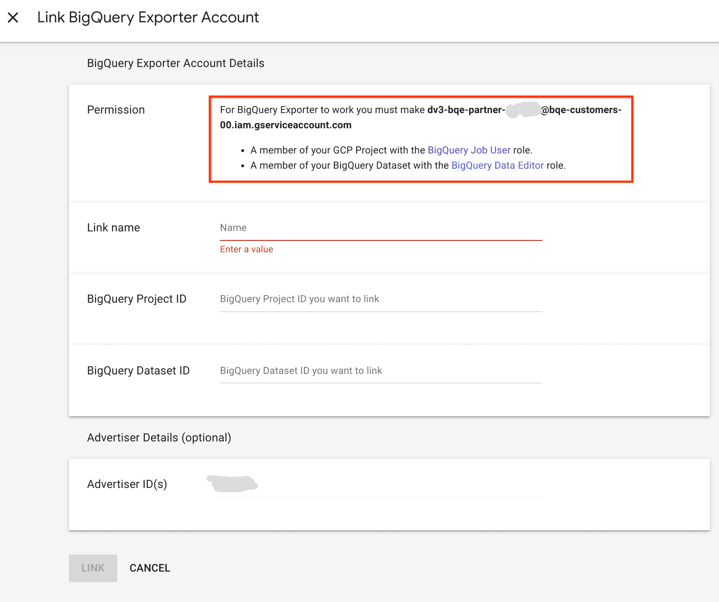The width and height of the screenshot is (719, 602).
Task: Click the dialog title Link BigQuery Exporter Account
Action: 148,17
